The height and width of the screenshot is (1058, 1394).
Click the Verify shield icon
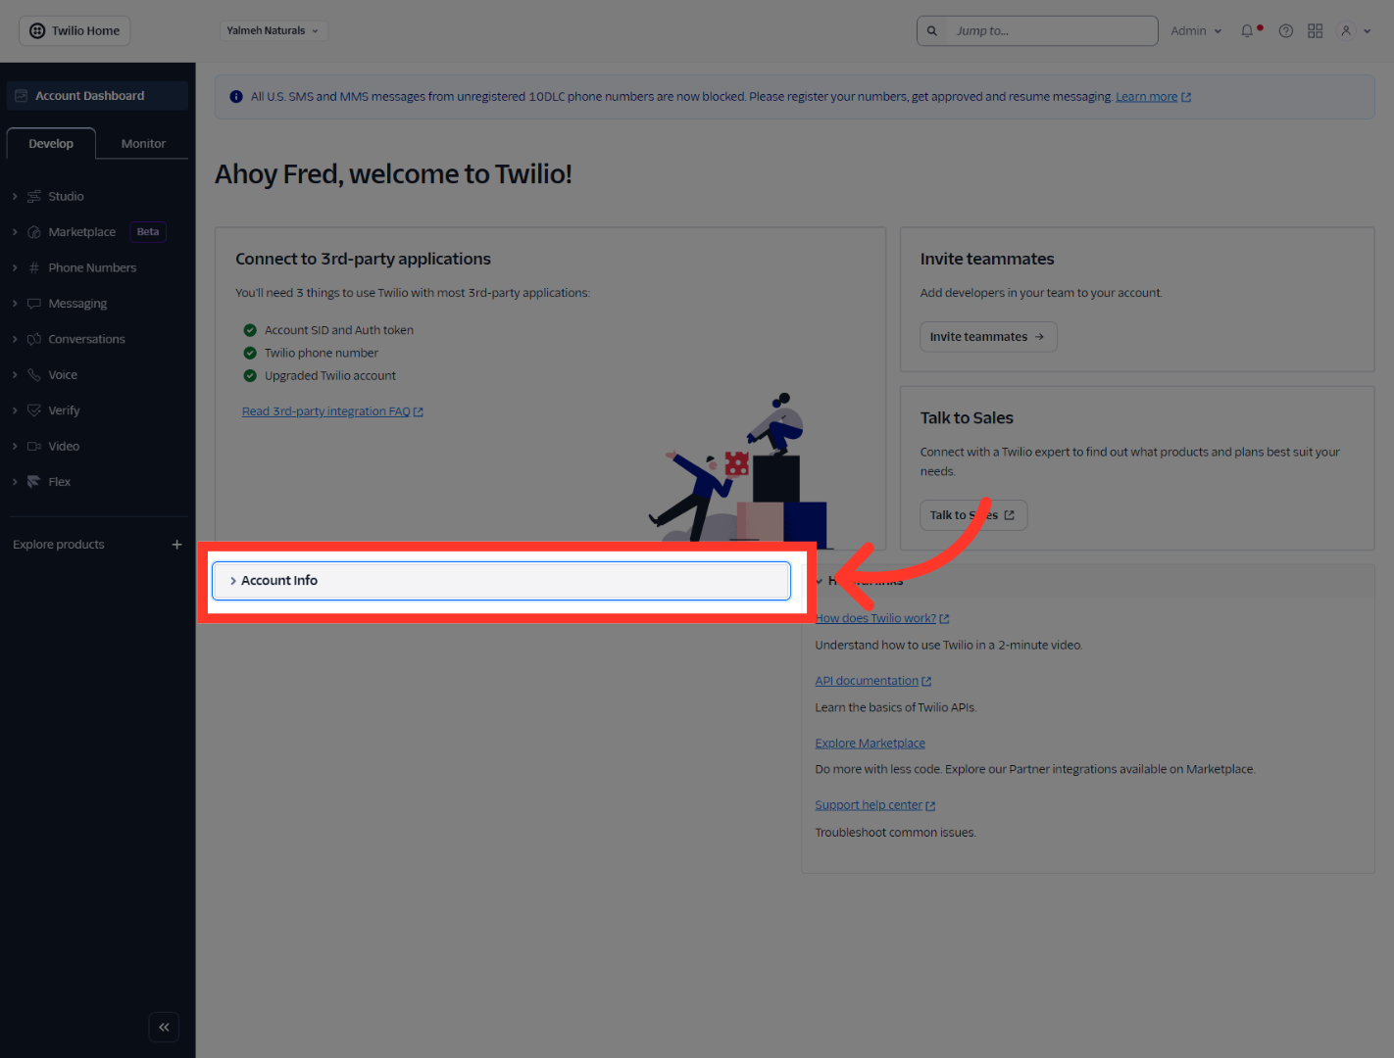pos(34,410)
